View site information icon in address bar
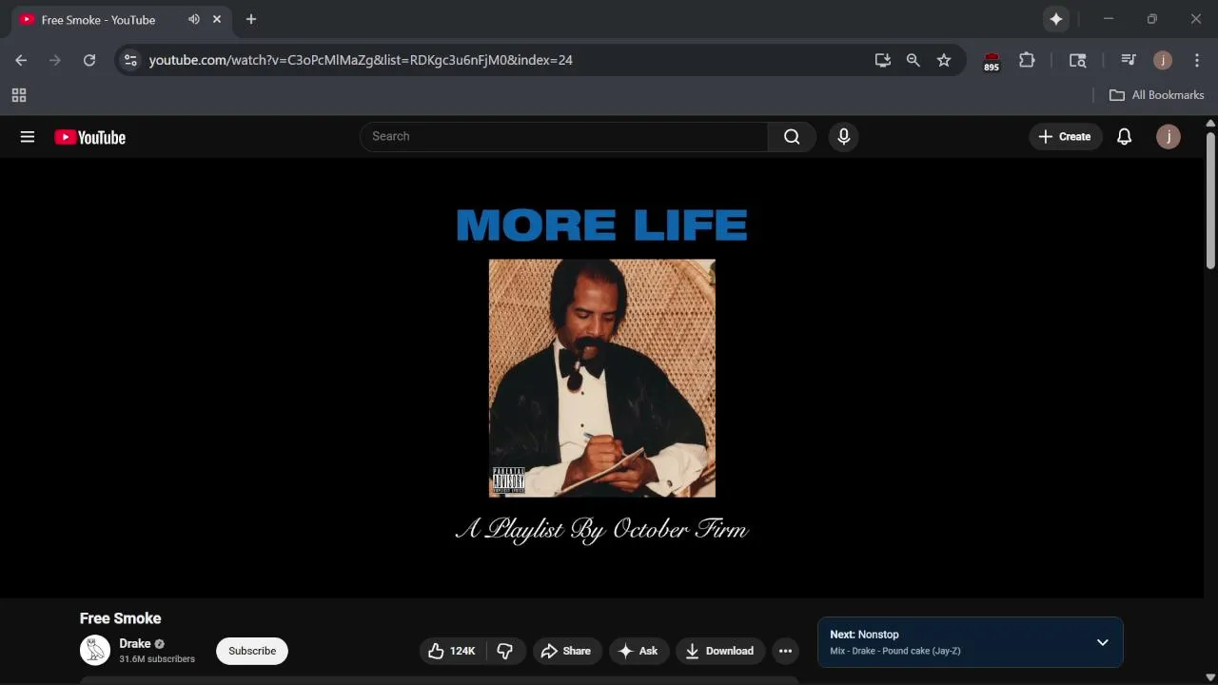1218x685 pixels. (x=130, y=60)
